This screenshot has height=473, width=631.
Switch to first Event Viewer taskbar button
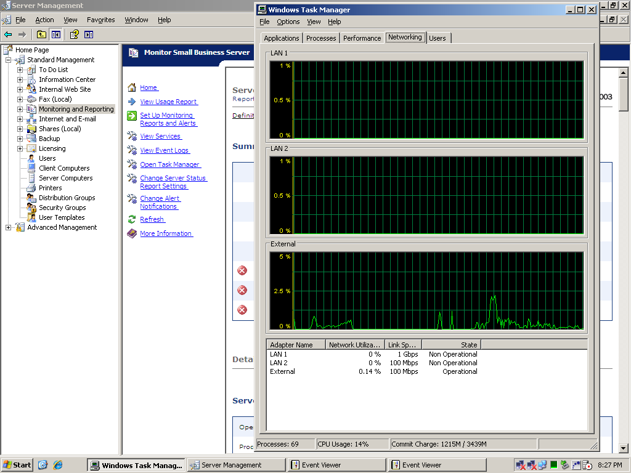click(336, 465)
